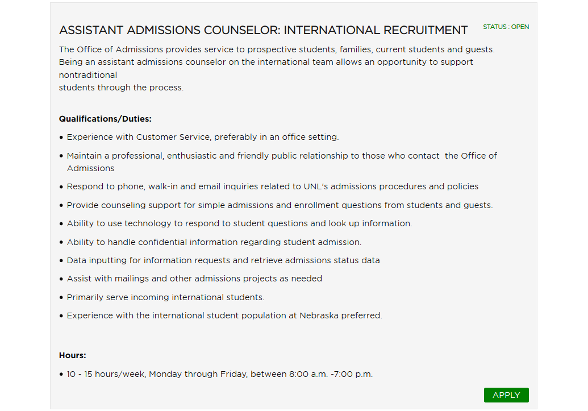
Task: Select the data inputting bullet point
Action: 223,260
